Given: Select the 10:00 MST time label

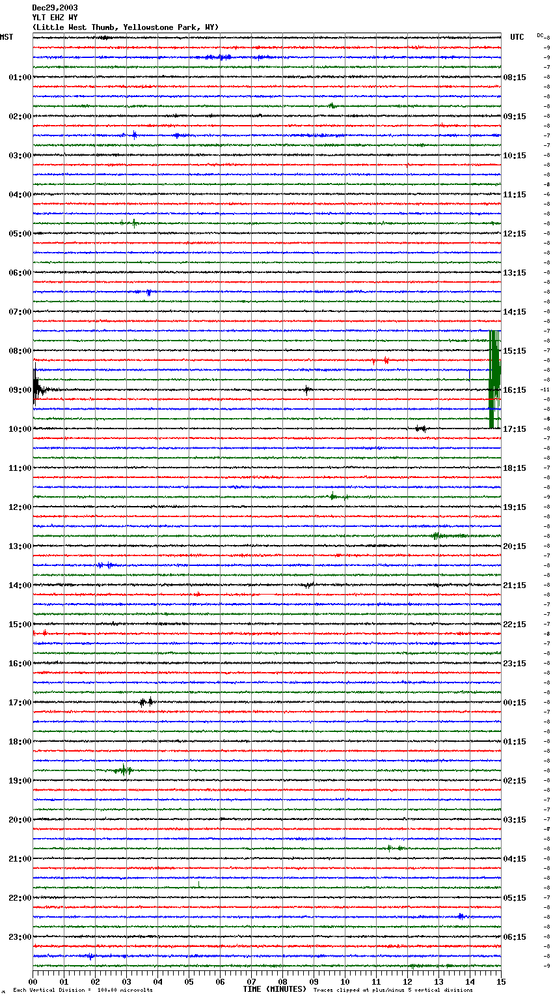Looking at the screenshot, I should [x=20, y=429].
